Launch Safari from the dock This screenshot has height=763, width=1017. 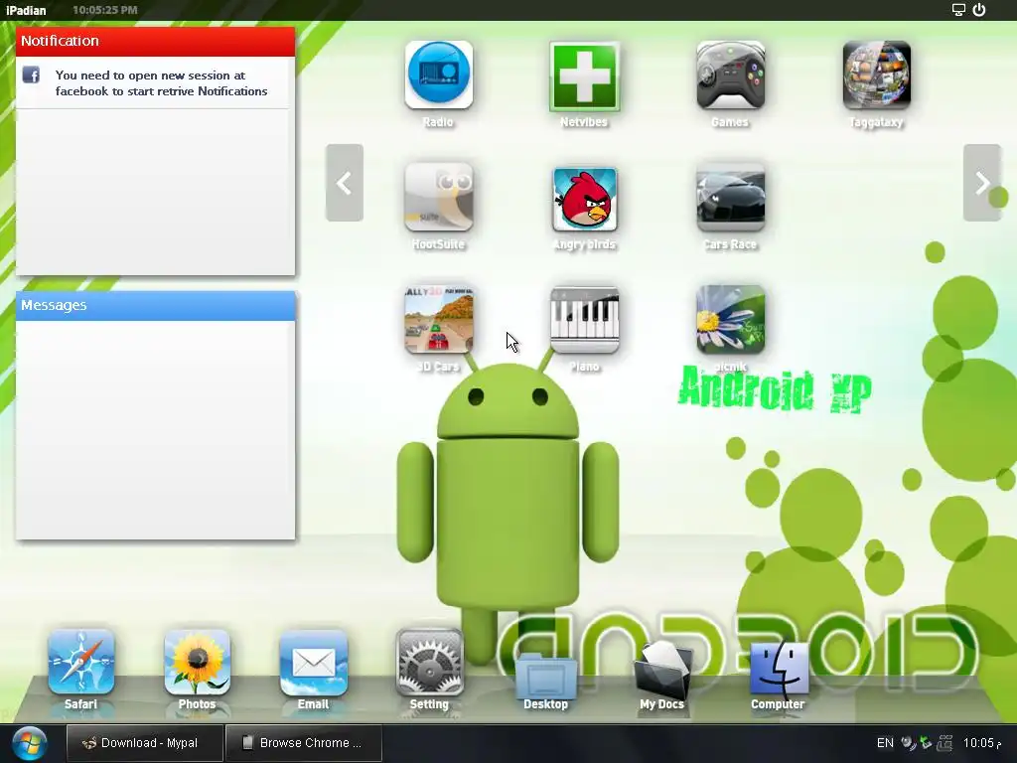coord(81,663)
